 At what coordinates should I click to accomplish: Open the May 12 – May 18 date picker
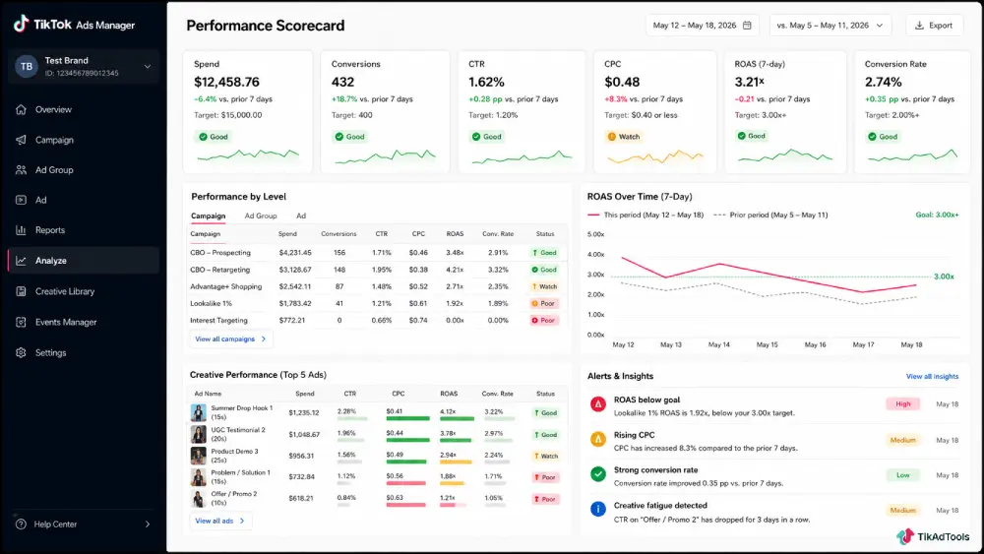[703, 26]
